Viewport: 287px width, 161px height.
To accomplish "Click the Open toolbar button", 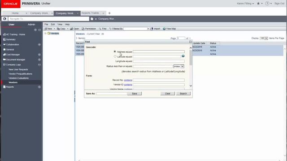I will pyautogui.click(x=74, y=29).
